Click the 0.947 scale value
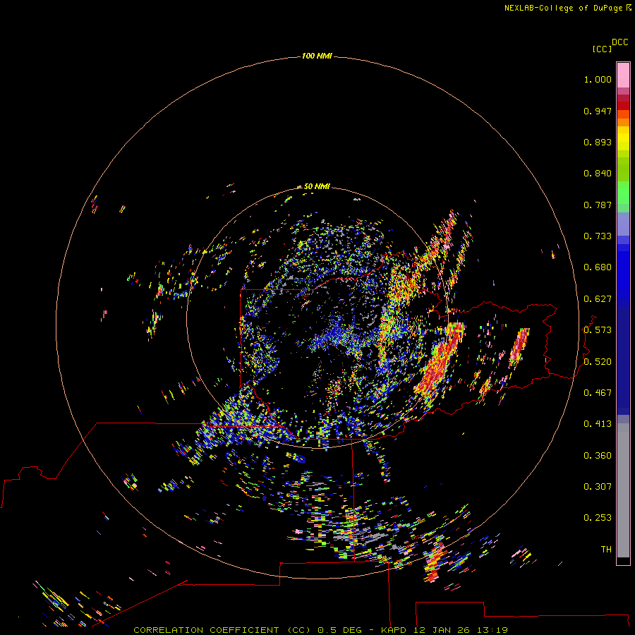635x635 pixels. click(x=598, y=111)
